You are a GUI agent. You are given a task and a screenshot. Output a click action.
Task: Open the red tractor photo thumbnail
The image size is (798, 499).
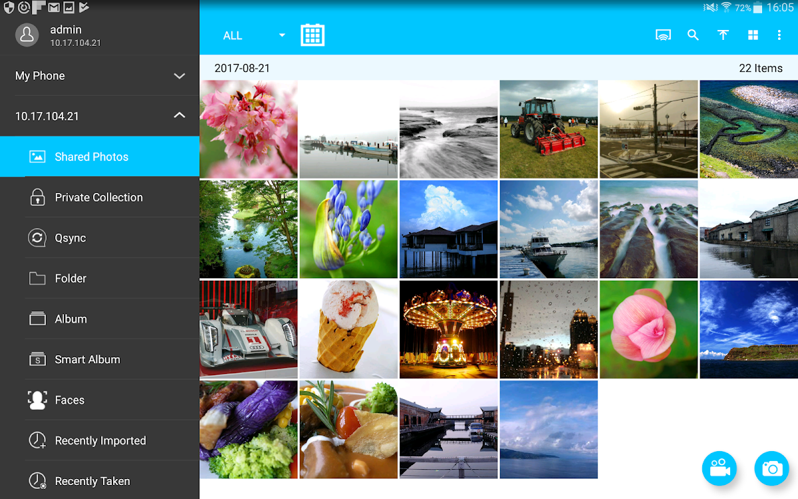(x=548, y=129)
